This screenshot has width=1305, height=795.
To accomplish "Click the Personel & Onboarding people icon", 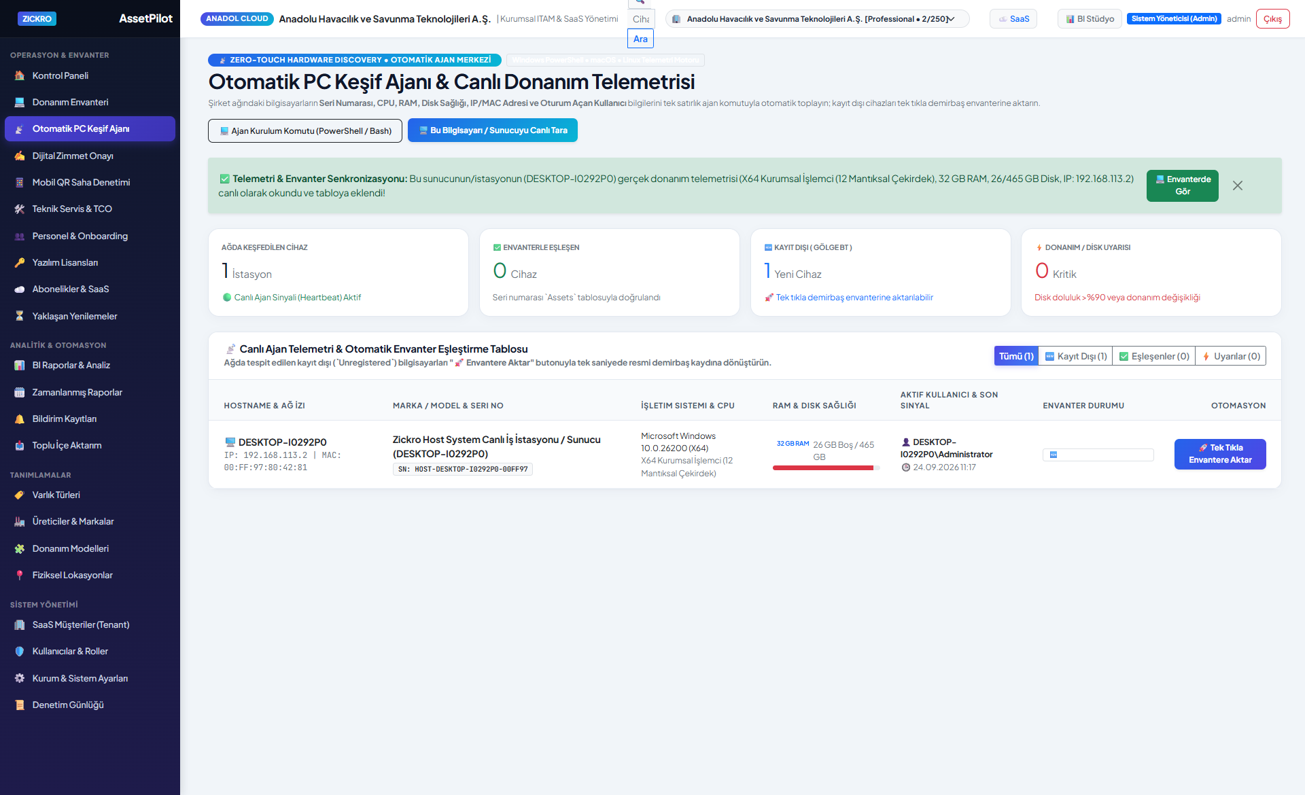I will coord(20,236).
